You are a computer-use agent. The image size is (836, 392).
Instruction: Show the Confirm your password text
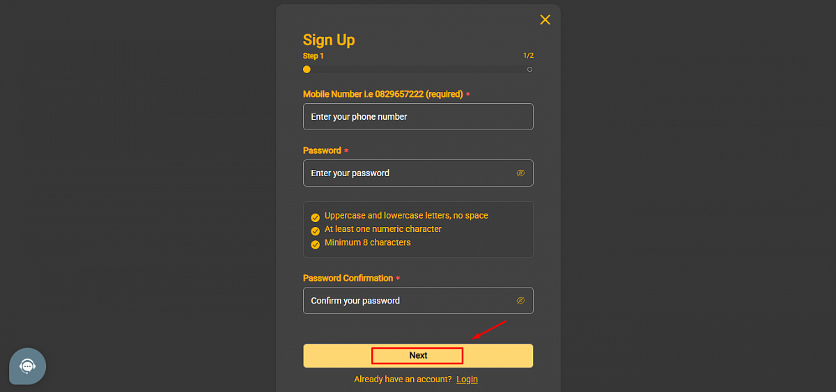(520, 301)
